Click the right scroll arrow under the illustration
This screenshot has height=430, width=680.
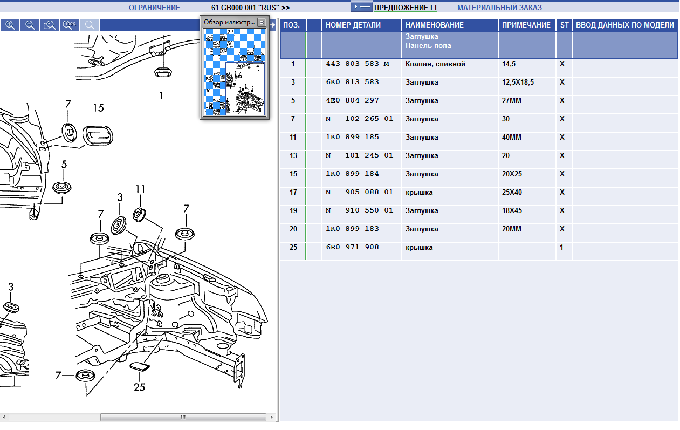(271, 417)
